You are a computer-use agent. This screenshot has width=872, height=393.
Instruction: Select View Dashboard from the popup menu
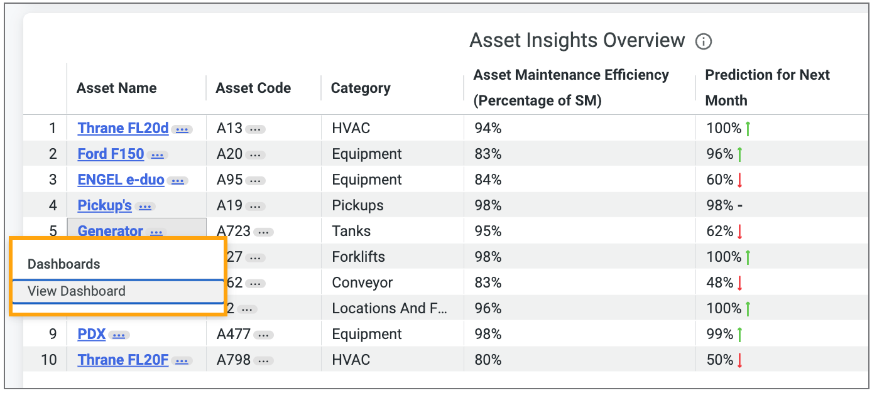click(75, 291)
